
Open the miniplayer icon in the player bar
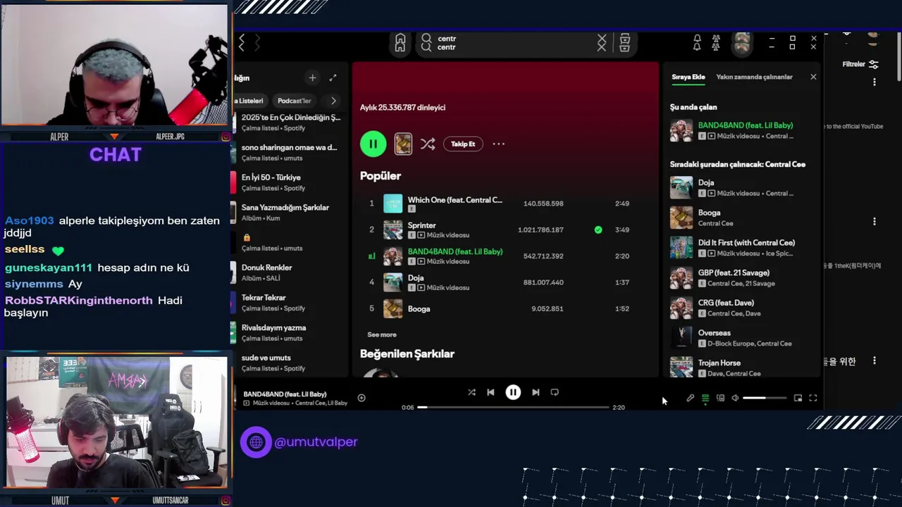(798, 398)
